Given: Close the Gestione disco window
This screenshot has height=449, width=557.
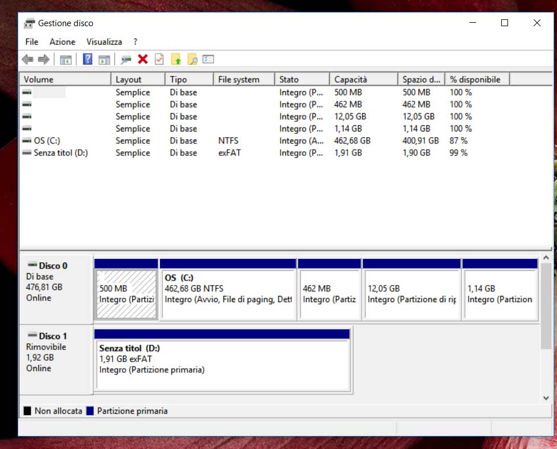Looking at the screenshot, I should pyautogui.click(x=536, y=23).
